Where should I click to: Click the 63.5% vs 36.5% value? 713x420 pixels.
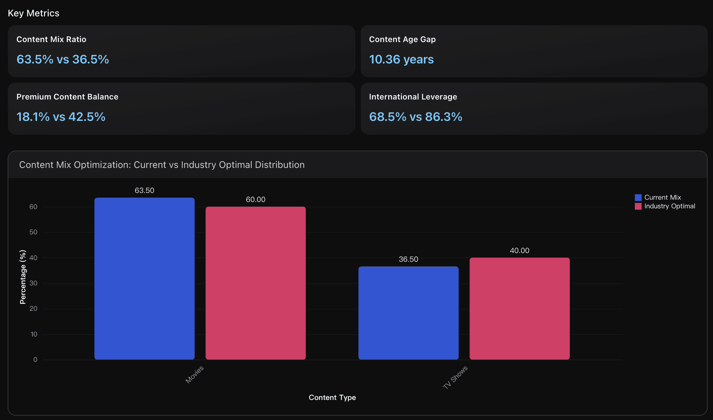tap(62, 59)
